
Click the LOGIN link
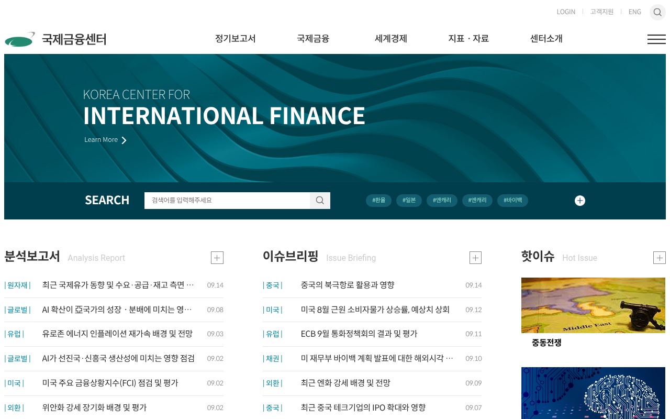pos(566,12)
